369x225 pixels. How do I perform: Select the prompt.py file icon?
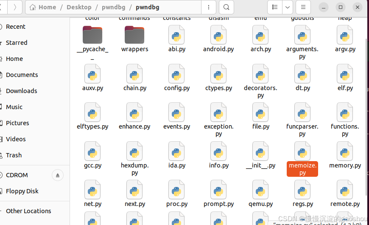(x=218, y=189)
